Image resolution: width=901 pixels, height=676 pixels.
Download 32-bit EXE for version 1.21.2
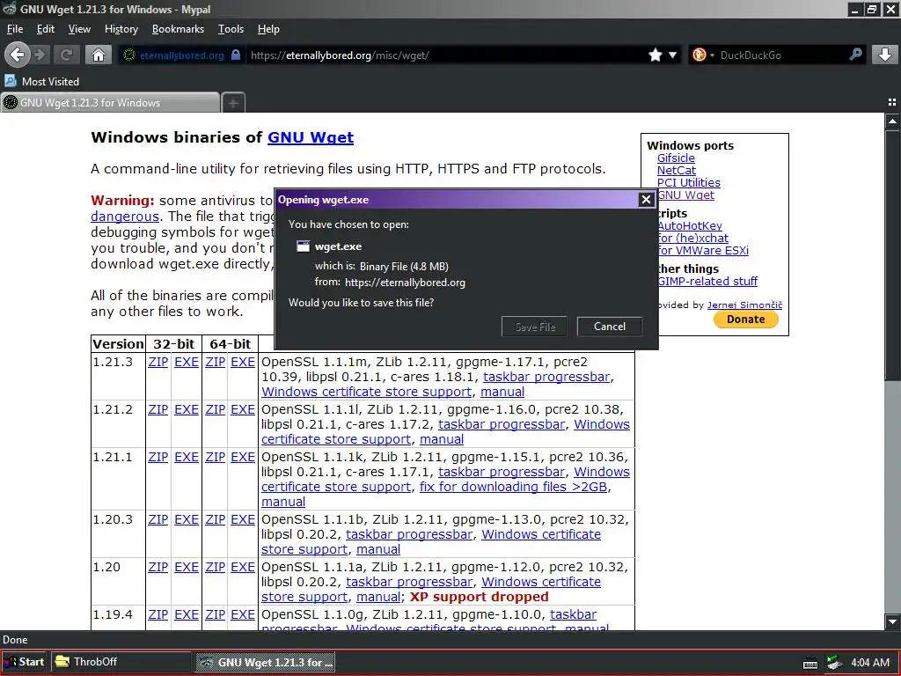coord(187,410)
